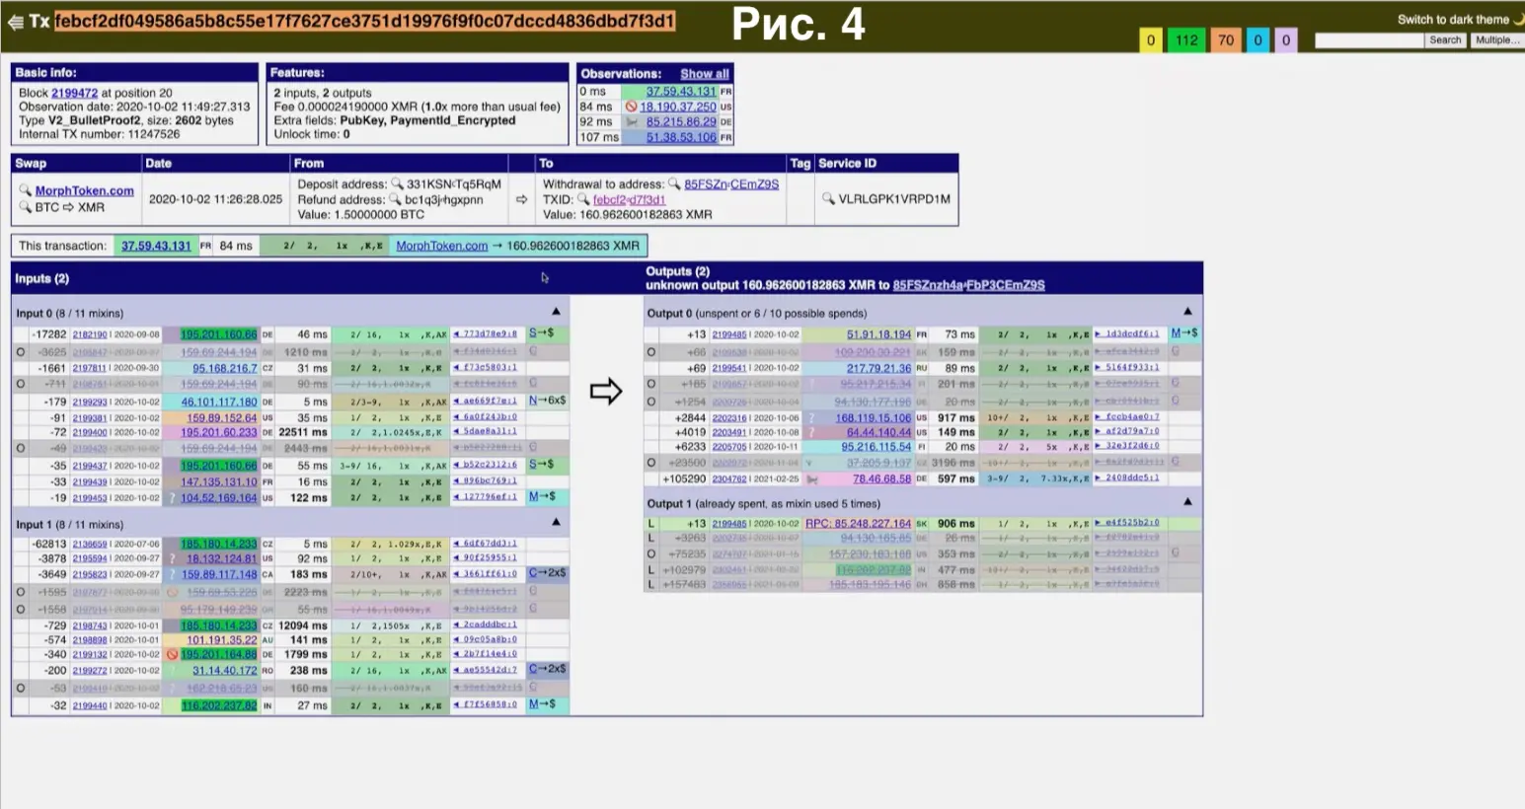Click the highlighted transaction hash in title bar
The width and height of the screenshot is (1525, 809).
pos(364,21)
